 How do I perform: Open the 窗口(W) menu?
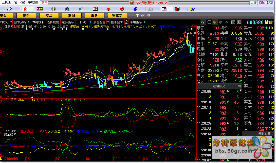[20, 2]
